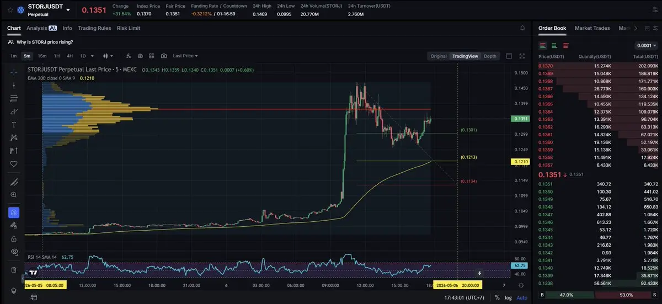Select the 5m timeframe
This screenshot has height=304, width=662.
coord(27,56)
